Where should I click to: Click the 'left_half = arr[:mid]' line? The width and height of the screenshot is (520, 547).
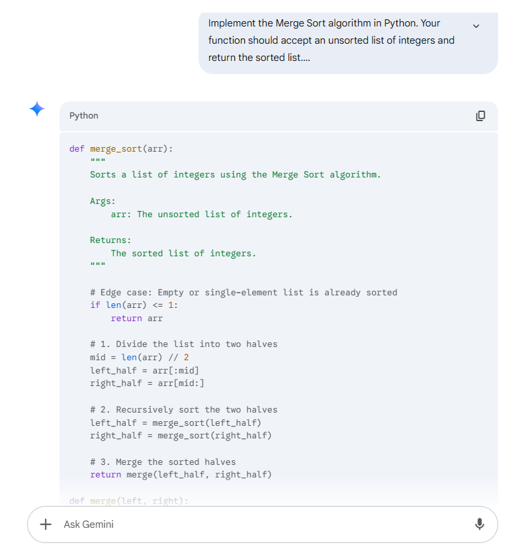[144, 370]
